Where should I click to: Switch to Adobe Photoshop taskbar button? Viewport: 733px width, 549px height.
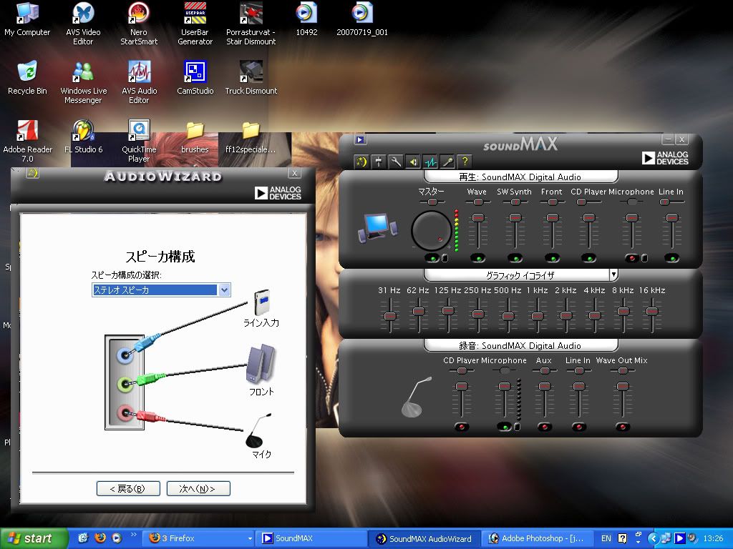coord(537,539)
